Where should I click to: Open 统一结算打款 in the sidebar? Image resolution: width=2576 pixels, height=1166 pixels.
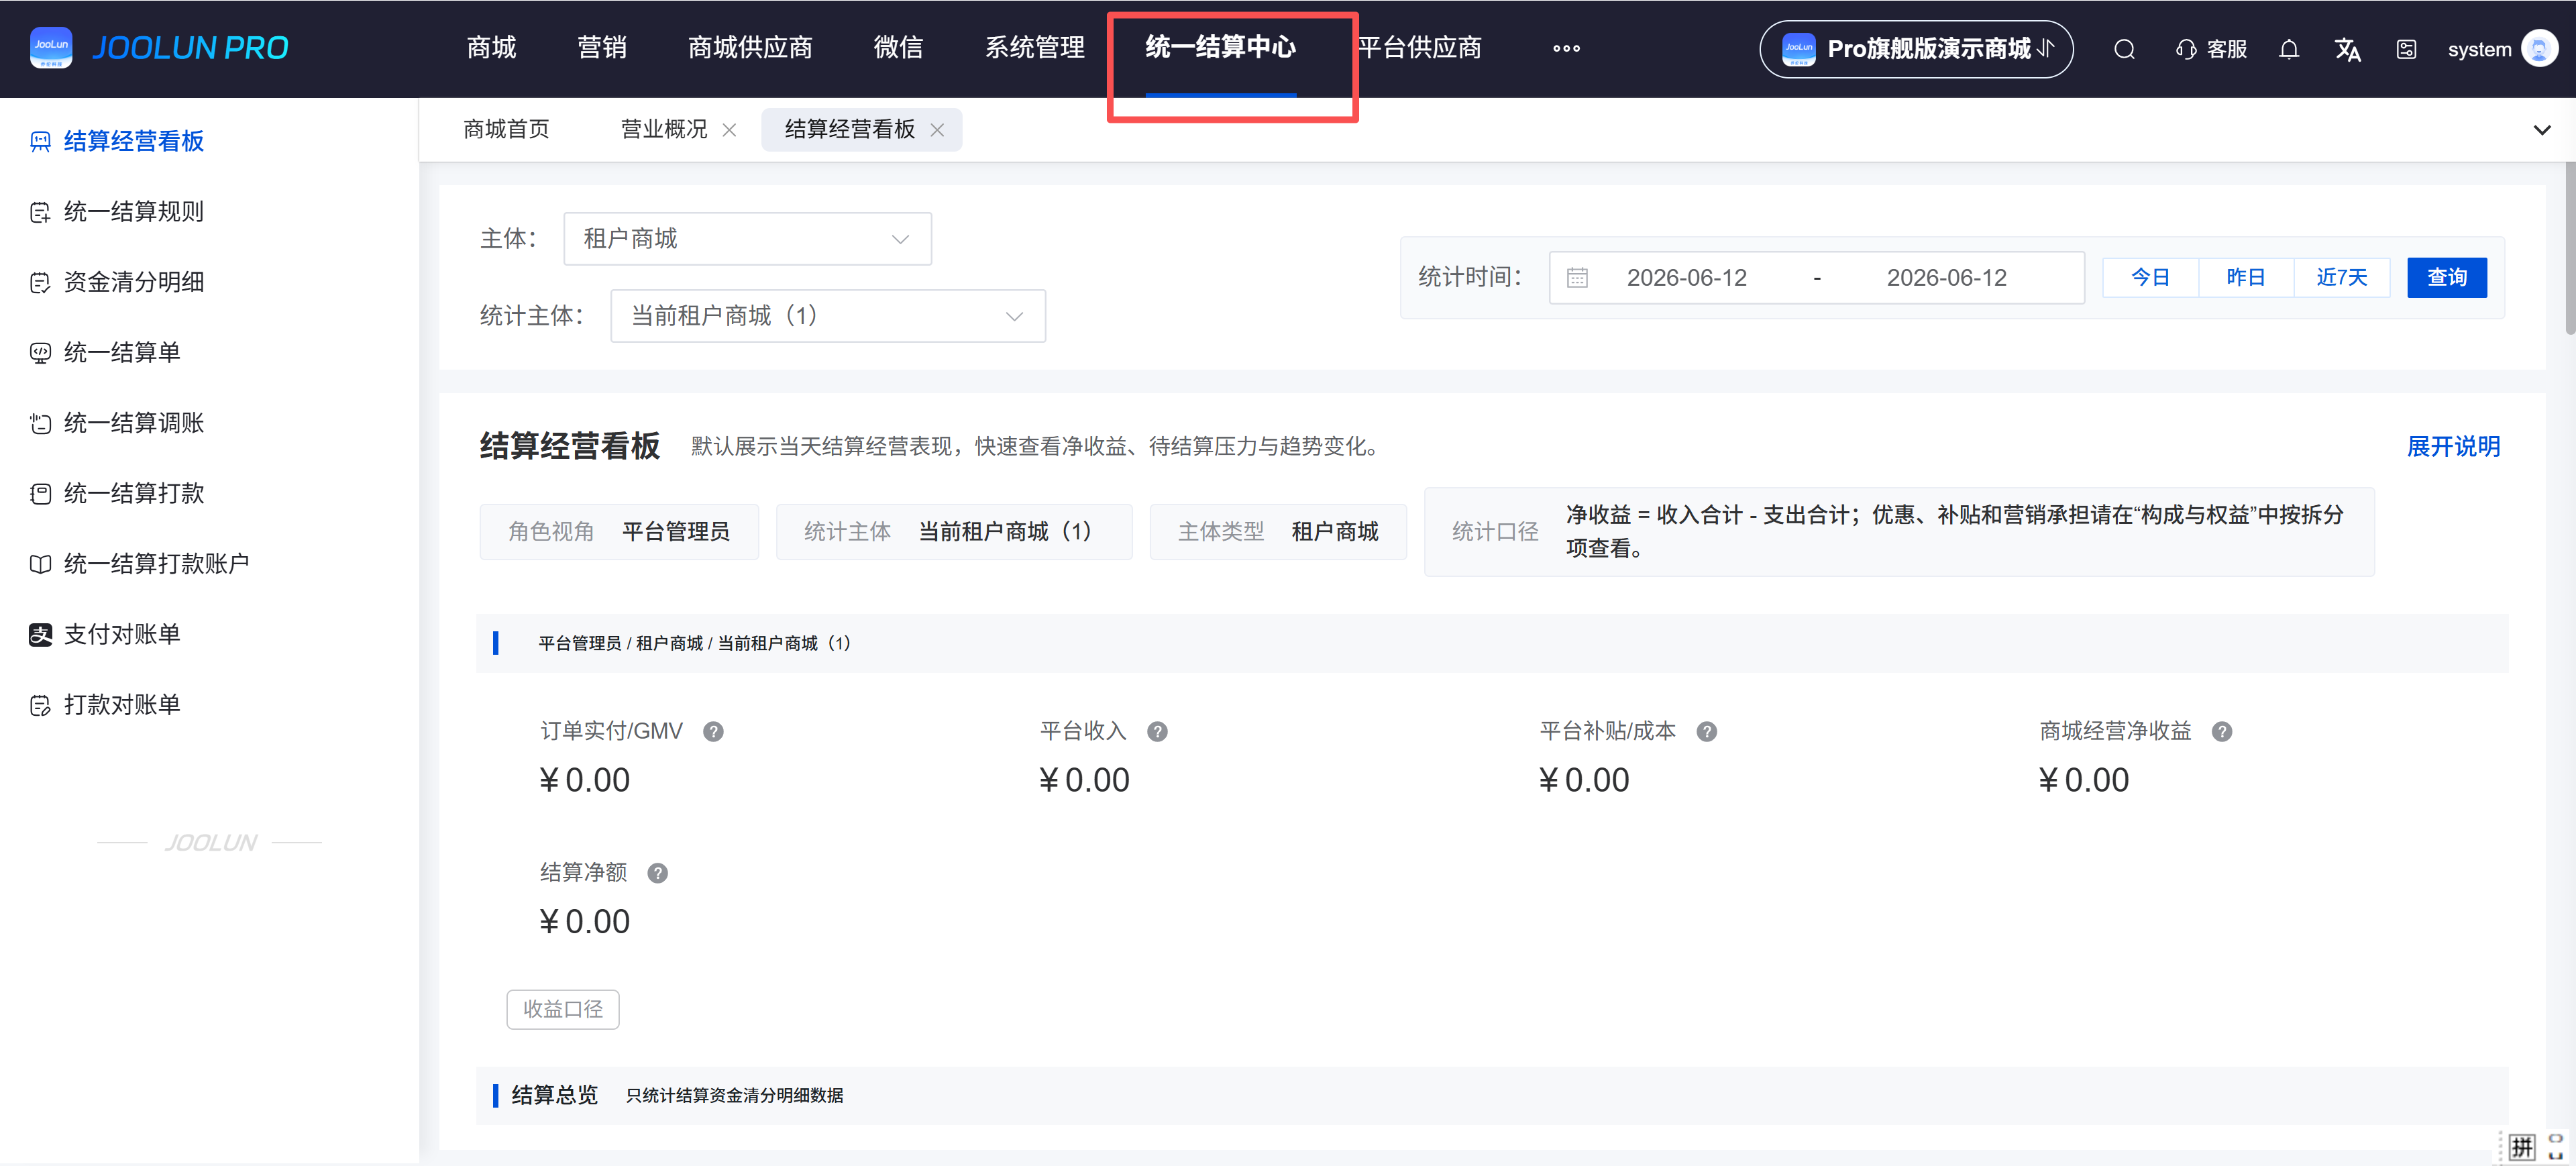coord(134,493)
